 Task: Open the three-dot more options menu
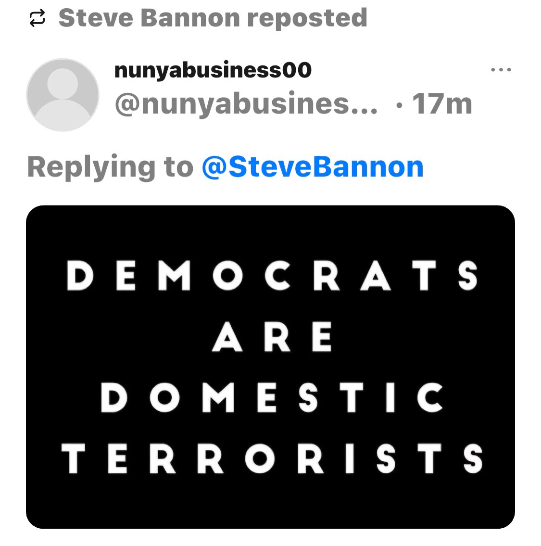click(501, 70)
